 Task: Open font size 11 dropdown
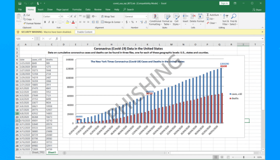68,17
